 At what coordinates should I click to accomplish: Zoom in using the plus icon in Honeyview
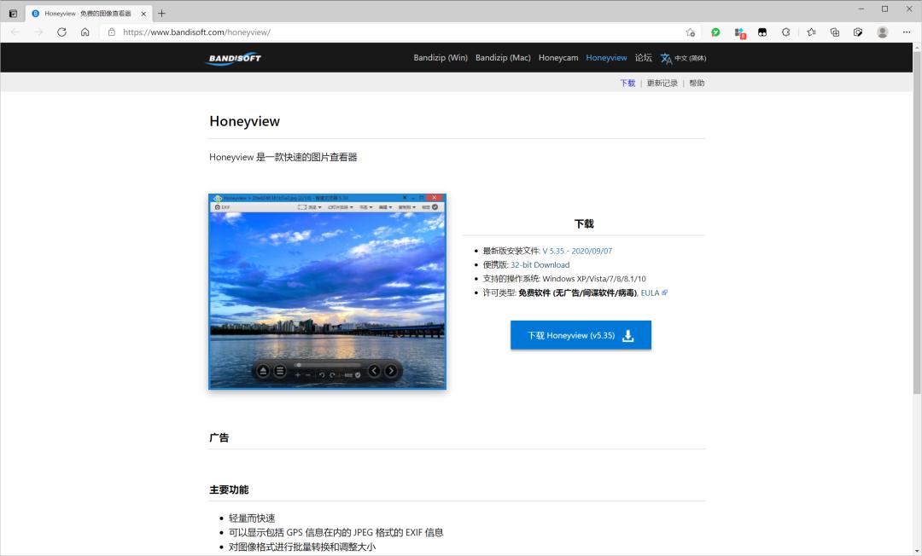[x=297, y=375]
